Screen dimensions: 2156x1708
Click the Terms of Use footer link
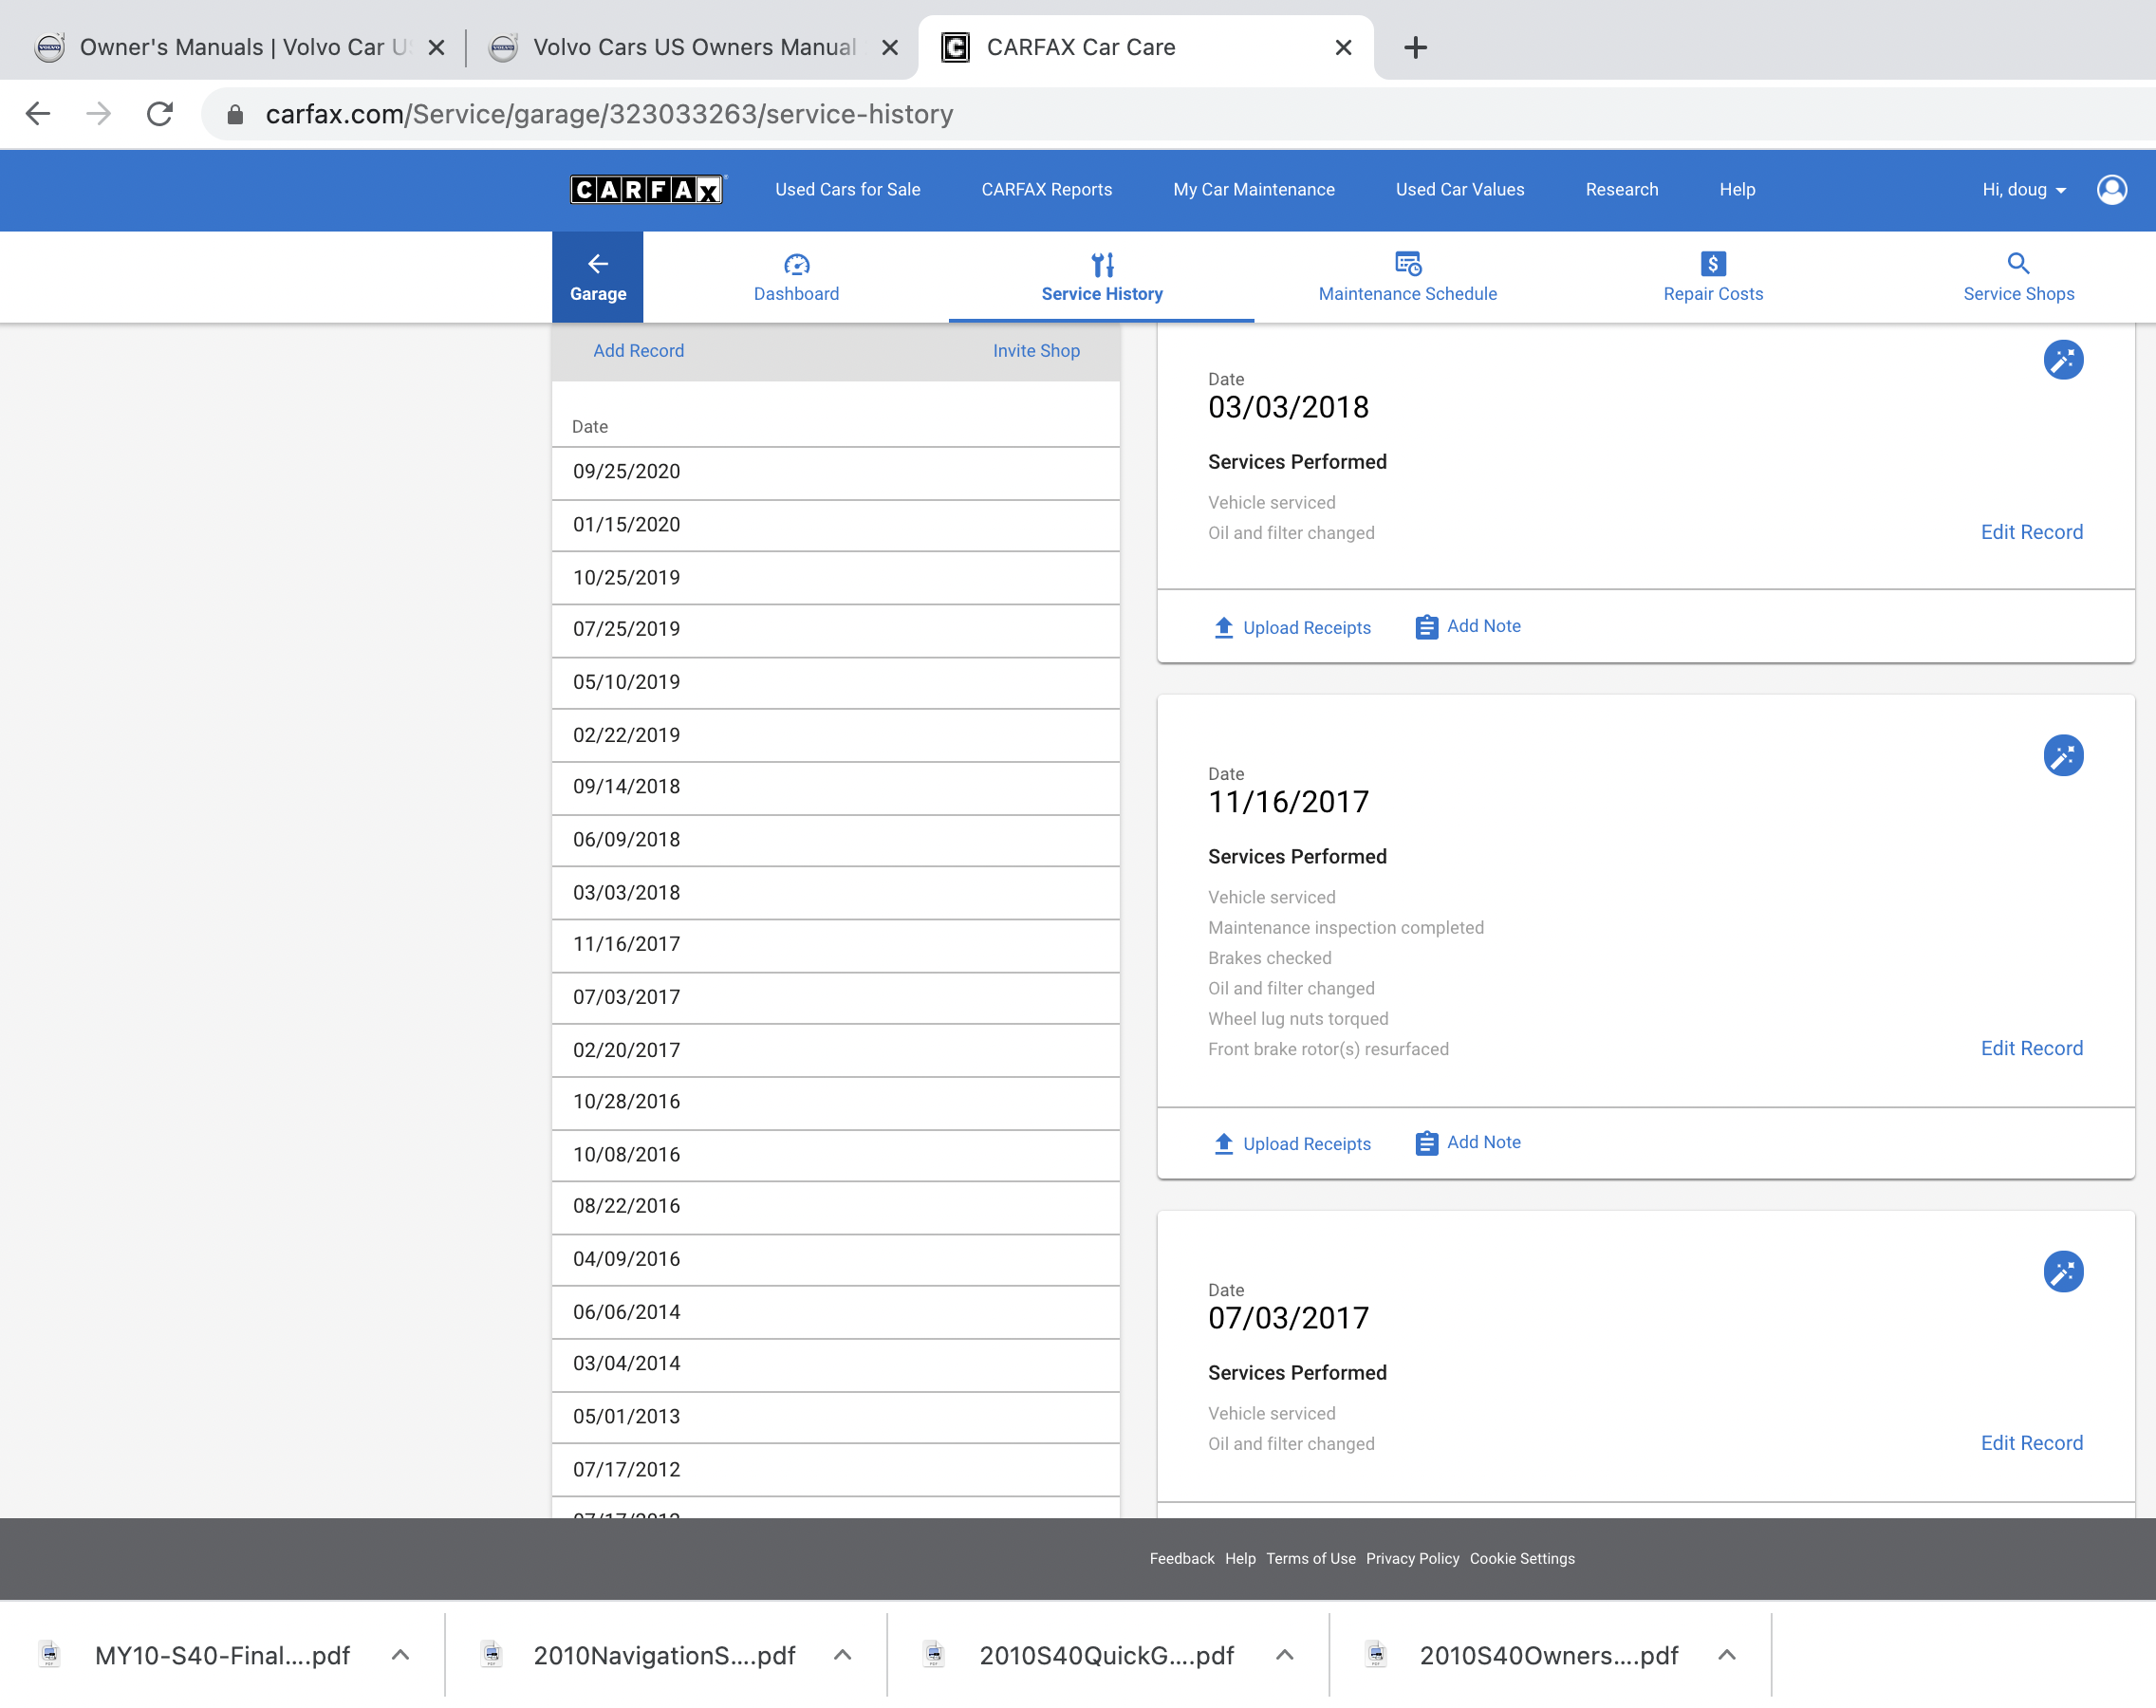point(1310,1559)
